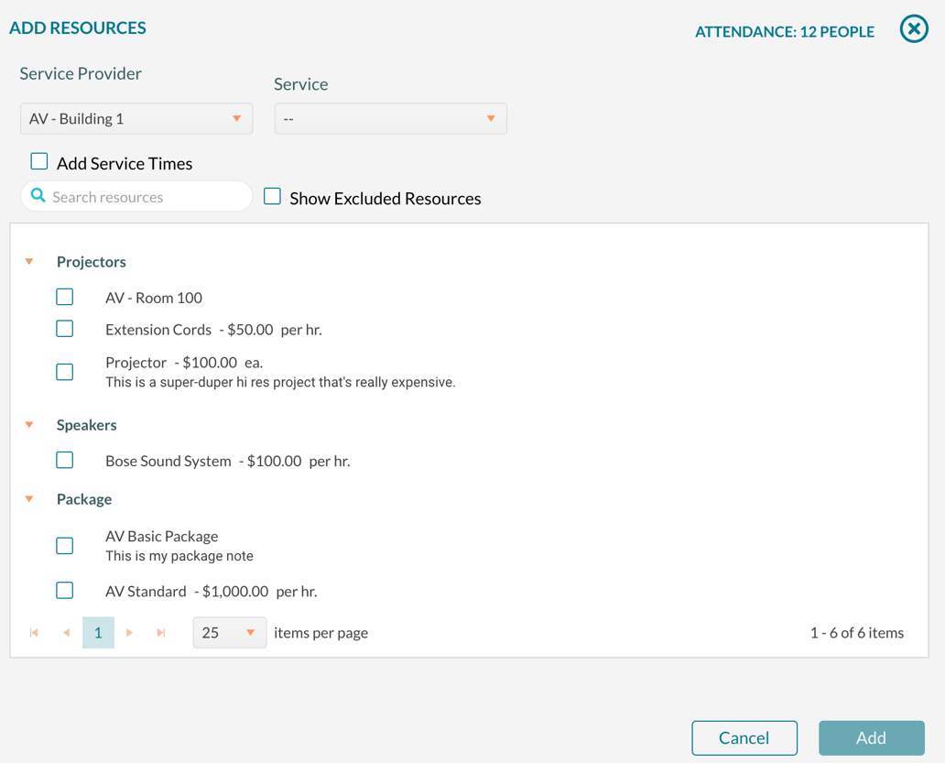Click the Add Service Times label

[x=125, y=163]
